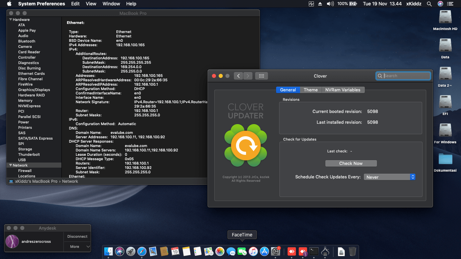
Task: Open Photos app from the Dock
Action: click(220, 251)
